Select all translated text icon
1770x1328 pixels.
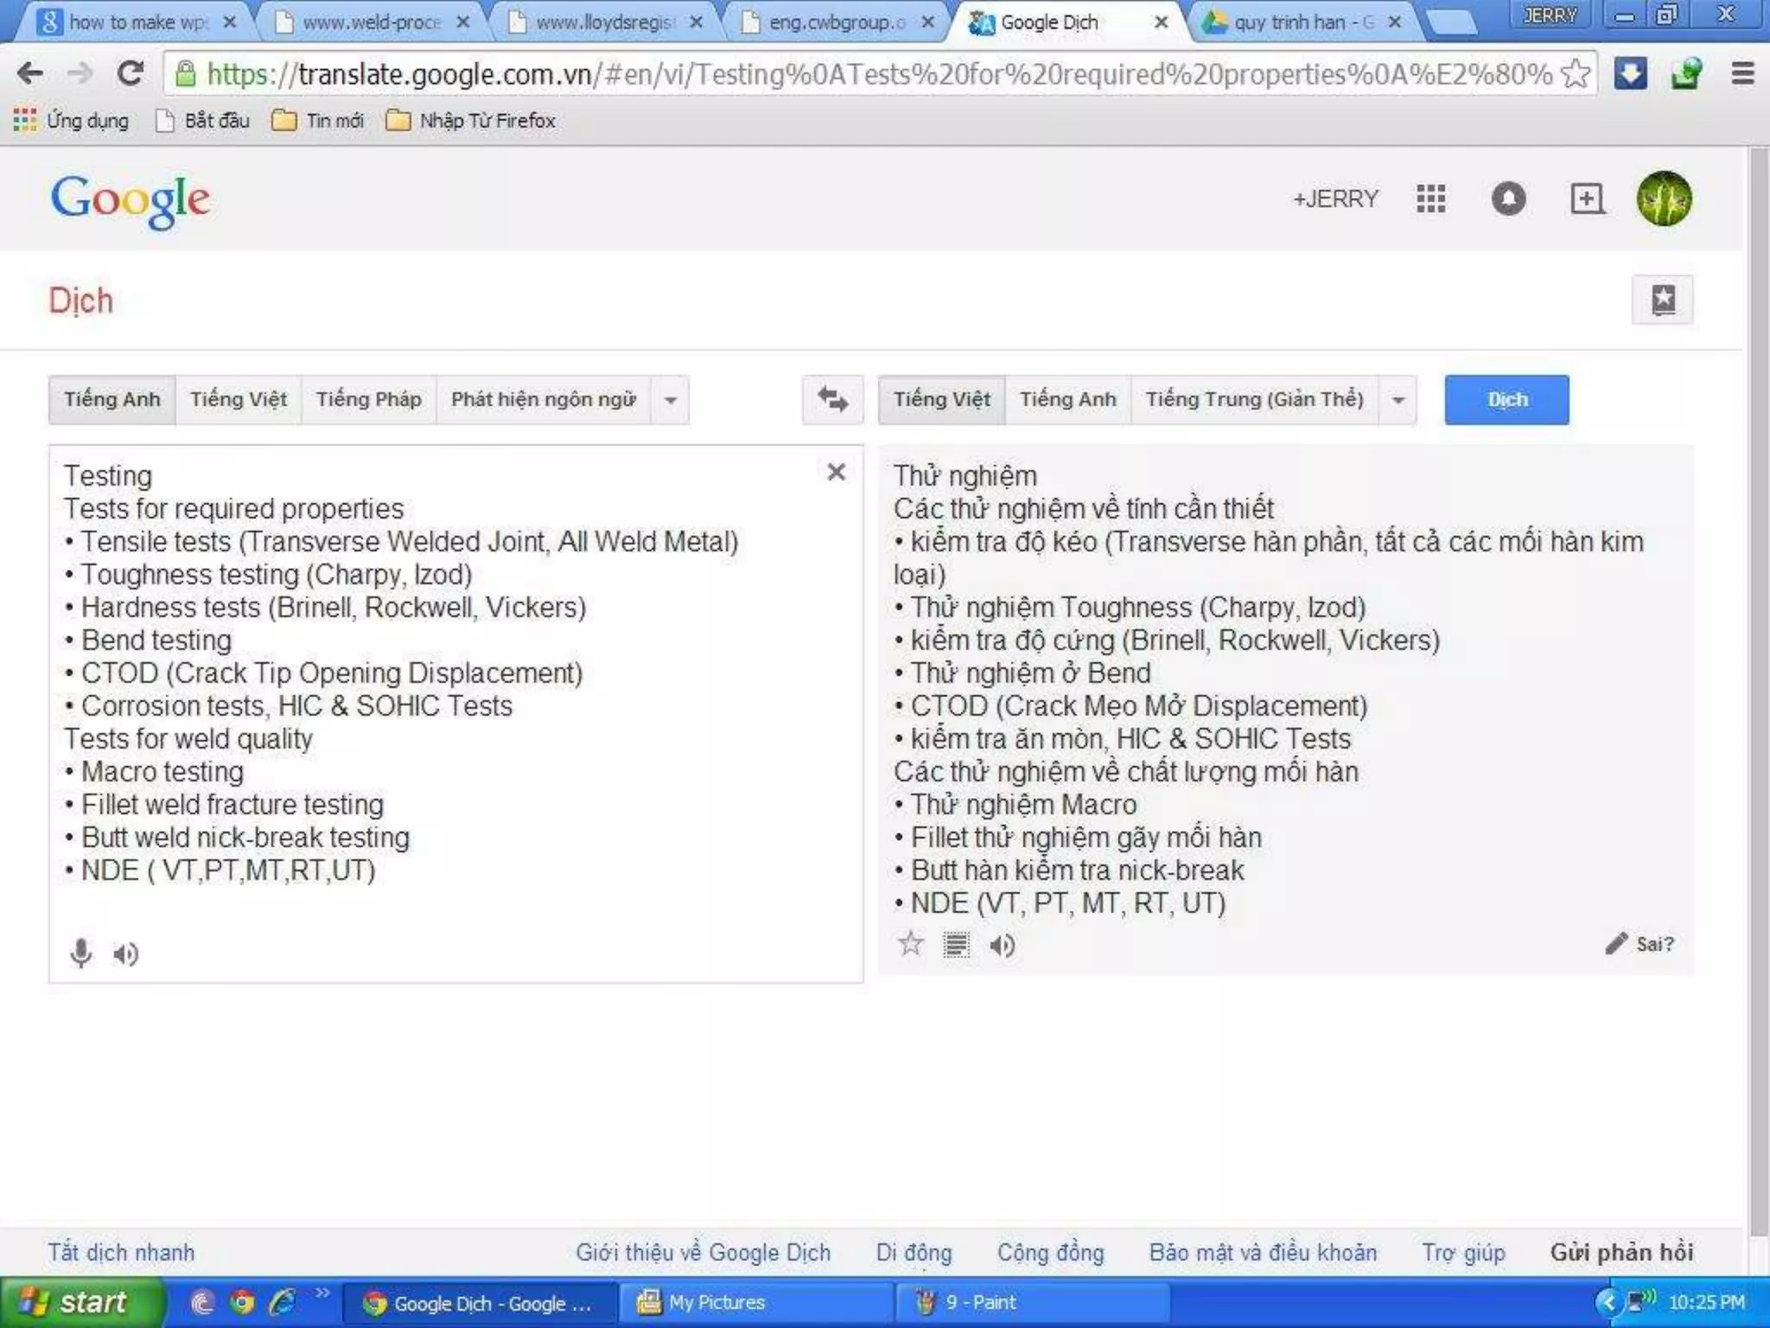[x=956, y=945]
